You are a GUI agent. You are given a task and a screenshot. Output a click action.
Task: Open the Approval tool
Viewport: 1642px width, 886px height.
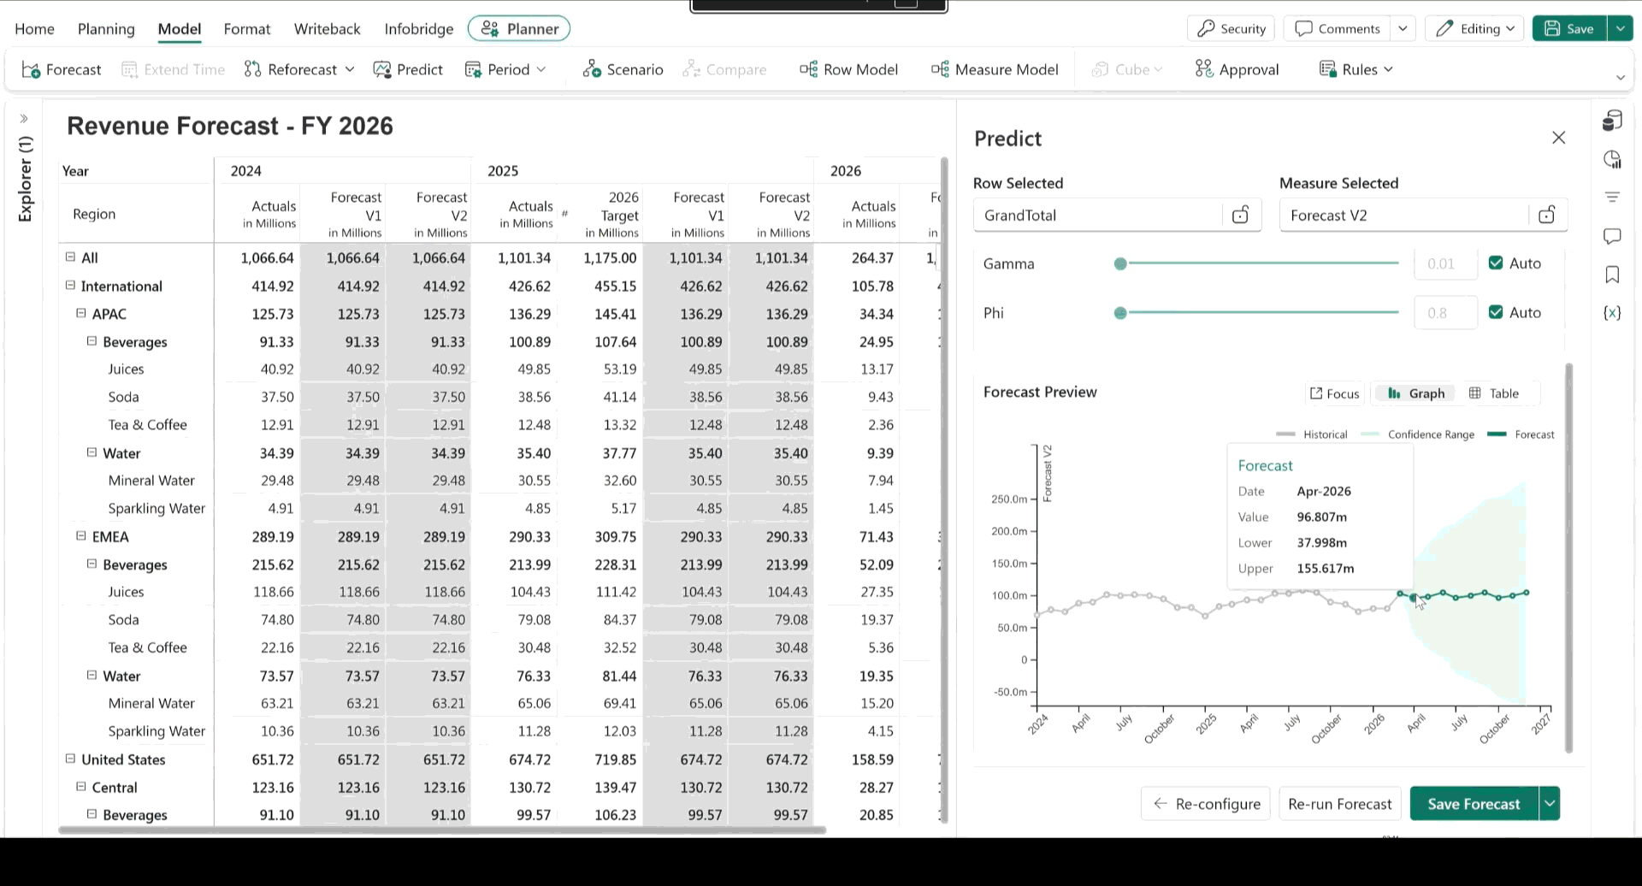click(x=1237, y=69)
